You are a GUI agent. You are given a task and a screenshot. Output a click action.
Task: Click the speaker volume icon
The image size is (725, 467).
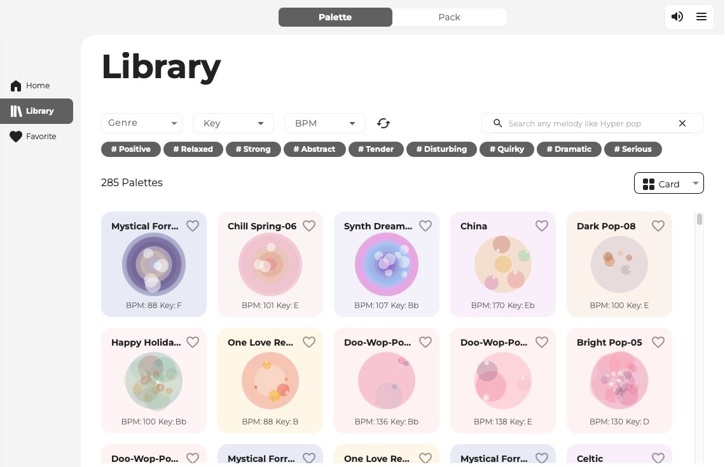tap(677, 17)
